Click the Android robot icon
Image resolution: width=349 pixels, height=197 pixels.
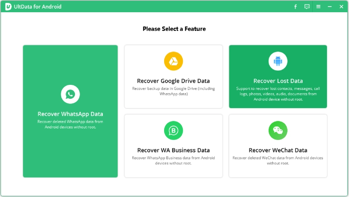coord(278,62)
